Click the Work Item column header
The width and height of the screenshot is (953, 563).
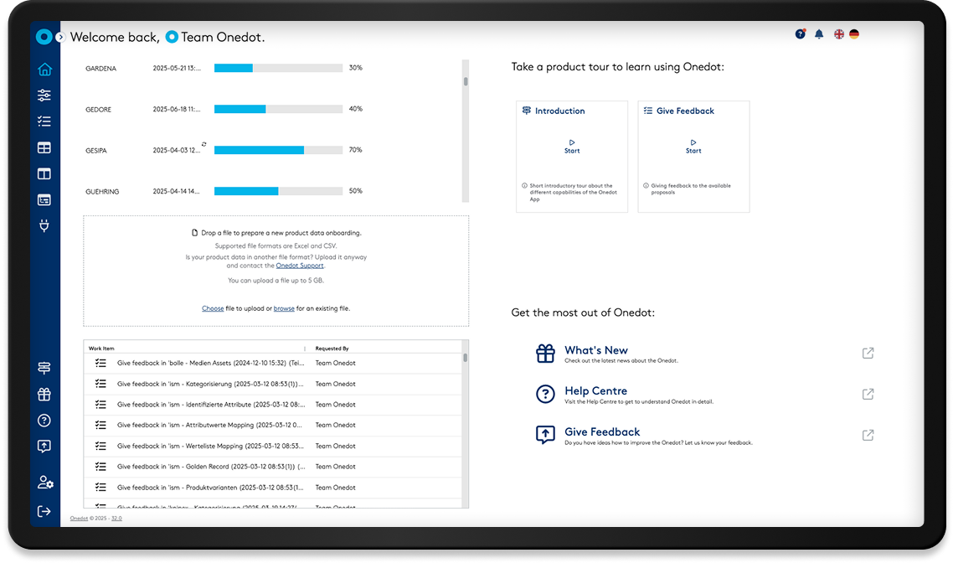tap(101, 349)
